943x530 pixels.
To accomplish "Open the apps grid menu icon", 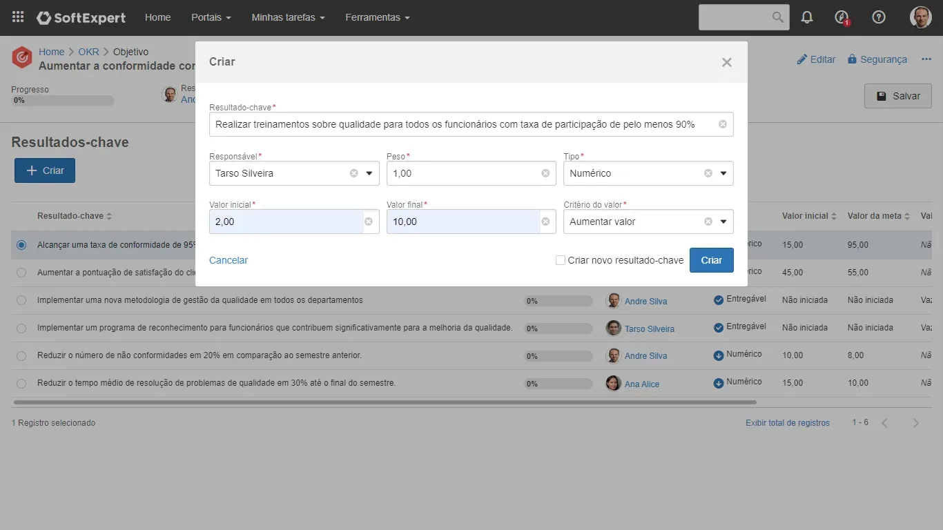I will [x=18, y=17].
